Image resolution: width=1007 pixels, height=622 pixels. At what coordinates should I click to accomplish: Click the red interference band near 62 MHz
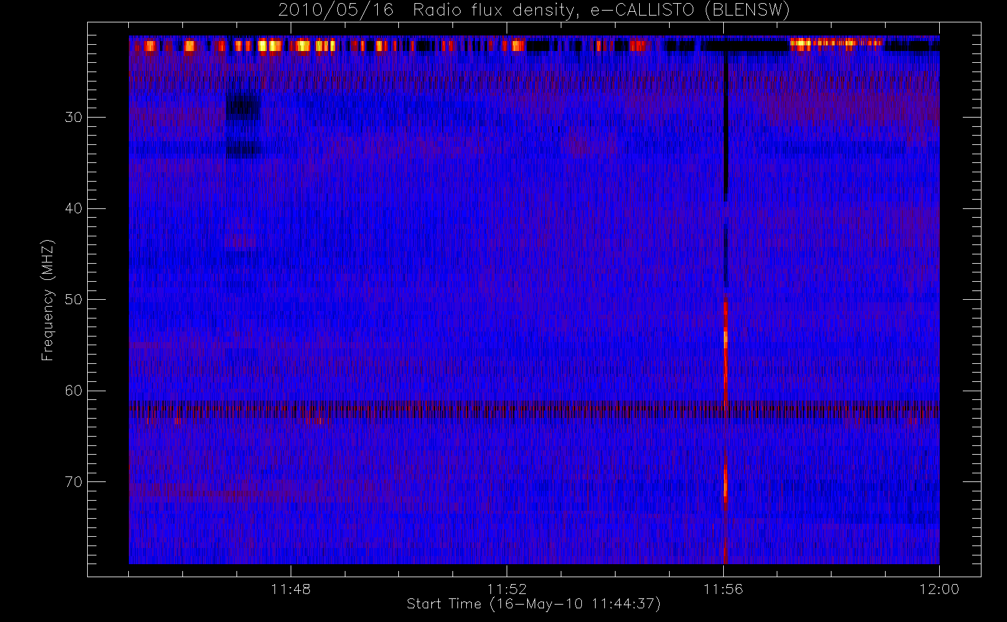pyautogui.click(x=534, y=411)
